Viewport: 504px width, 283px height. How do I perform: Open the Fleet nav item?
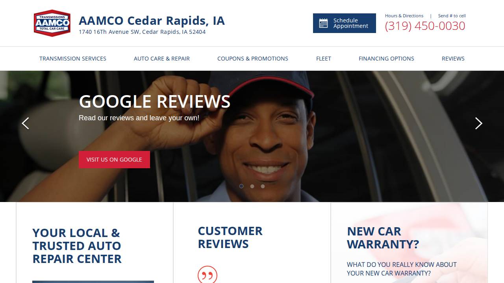324,59
